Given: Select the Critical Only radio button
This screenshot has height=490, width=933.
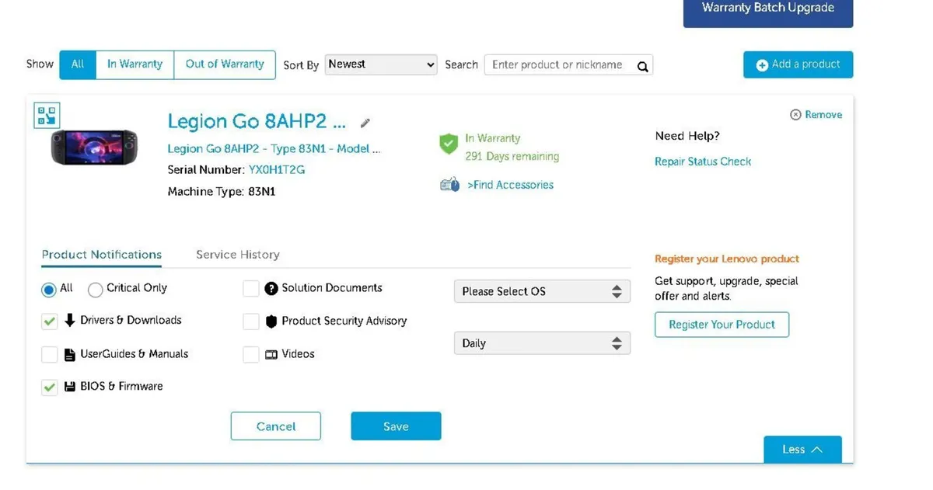Looking at the screenshot, I should (x=96, y=290).
